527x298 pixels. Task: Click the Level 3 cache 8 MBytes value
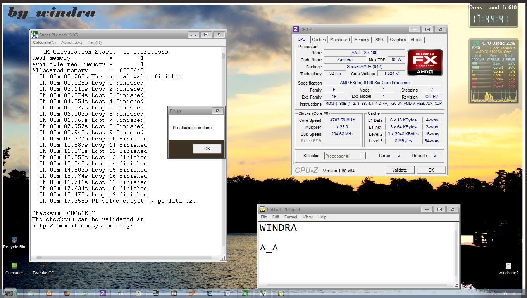click(403, 141)
